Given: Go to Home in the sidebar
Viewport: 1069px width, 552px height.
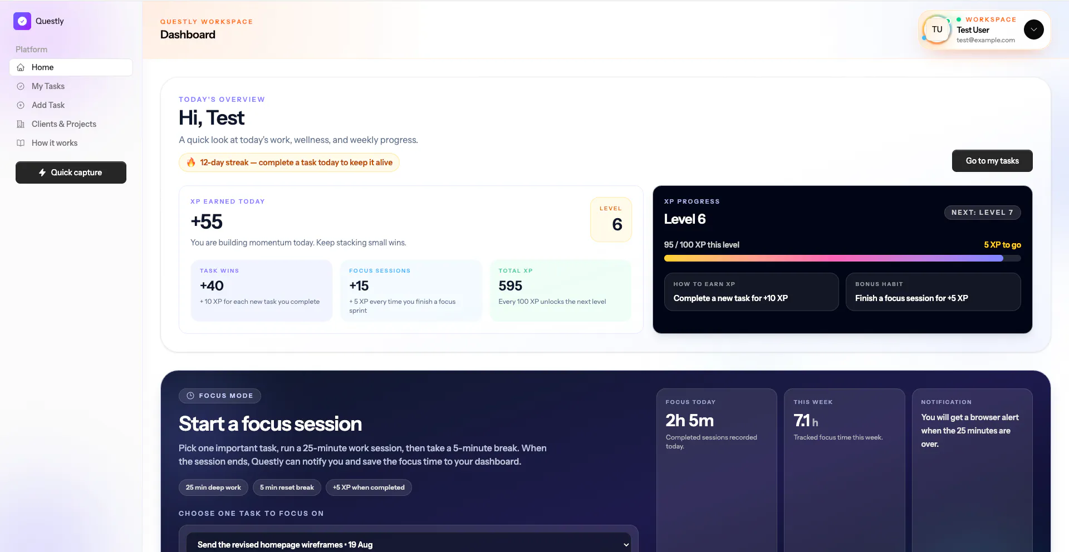Looking at the screenshot, I should click(x=71, y=67).
